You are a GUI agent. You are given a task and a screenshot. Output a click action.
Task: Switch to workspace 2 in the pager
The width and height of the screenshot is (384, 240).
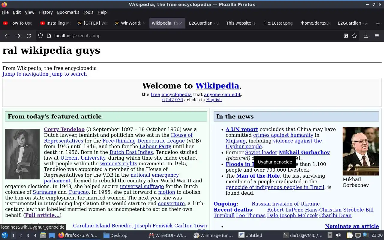pyautogui.click(x=20, y=235)
